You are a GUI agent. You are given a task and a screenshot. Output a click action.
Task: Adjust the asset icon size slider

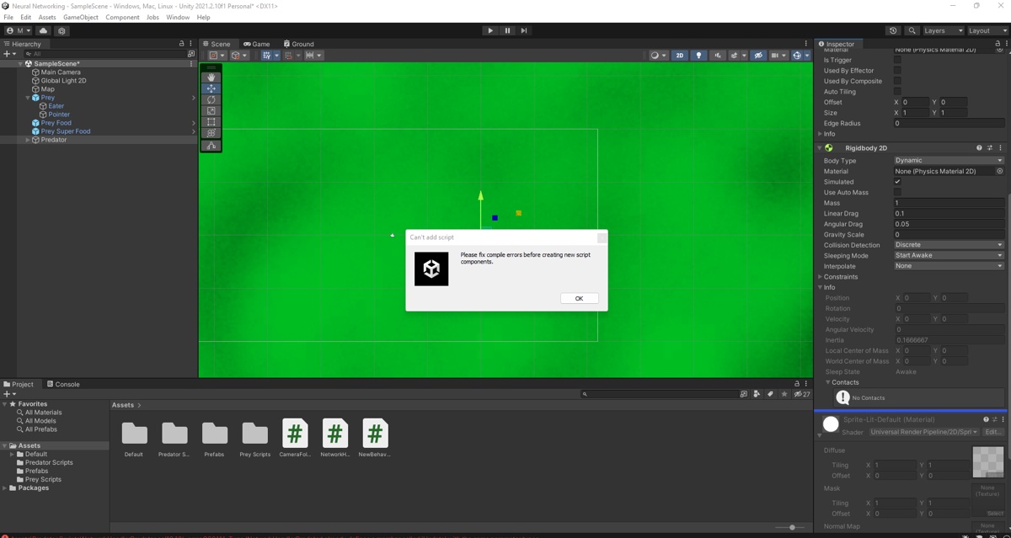[792, 529]
